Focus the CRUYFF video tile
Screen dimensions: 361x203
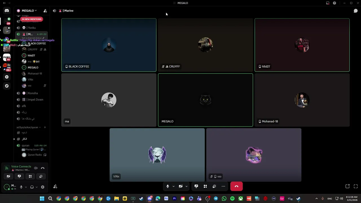205,45
